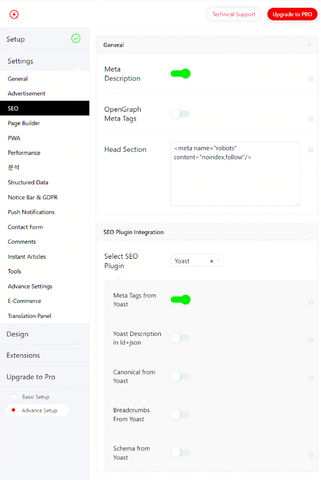Click help icon for Head Section
The width and height of the screenshot is (321, 480).
coord(310,150)
